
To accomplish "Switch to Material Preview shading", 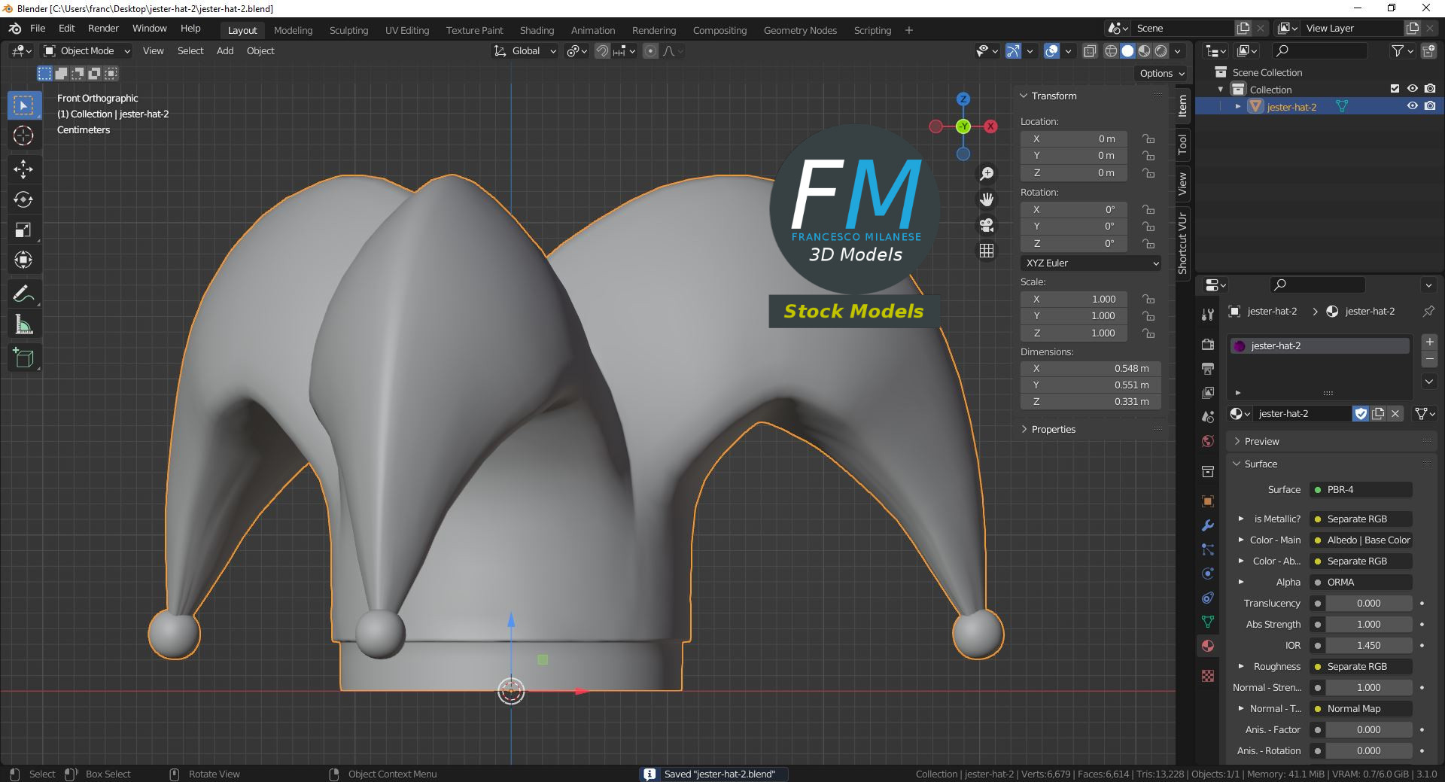I will (1144, 51).
